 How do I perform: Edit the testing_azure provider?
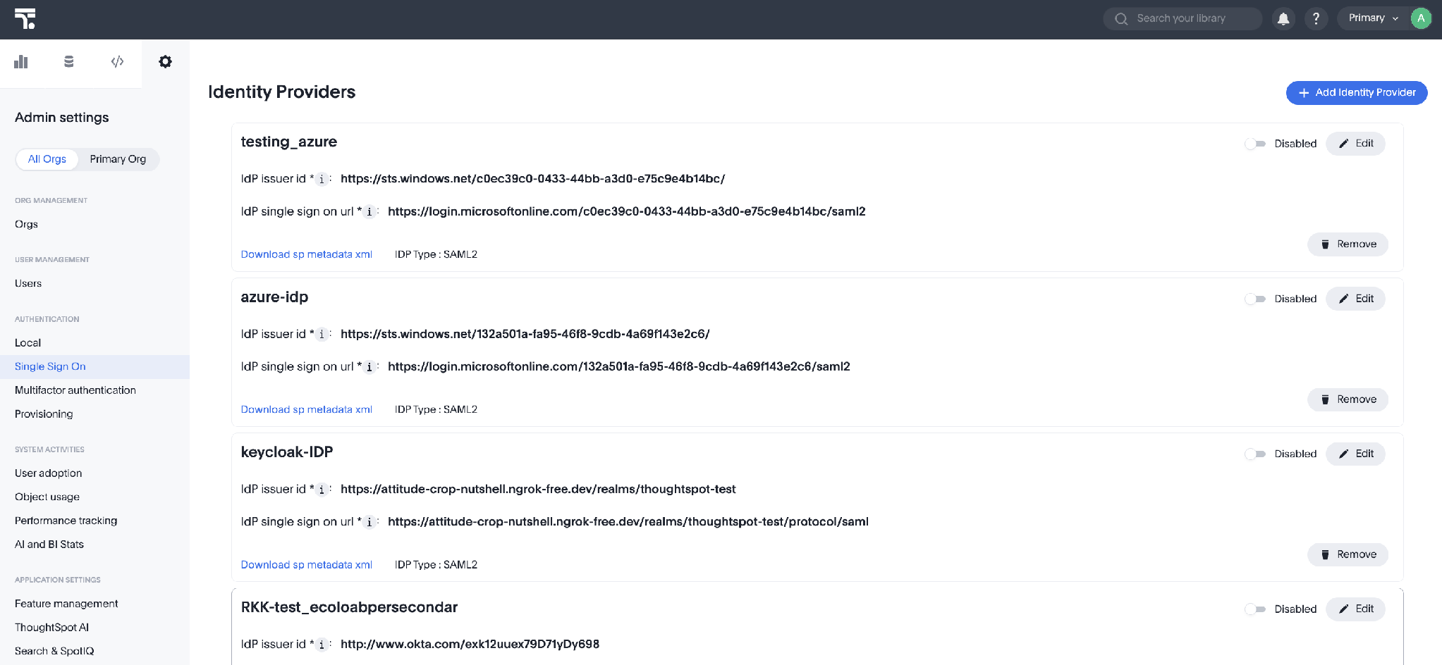point(1355,144)
